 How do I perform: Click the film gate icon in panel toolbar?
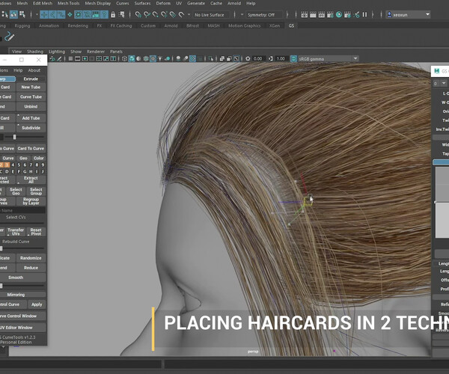(77, 58)
